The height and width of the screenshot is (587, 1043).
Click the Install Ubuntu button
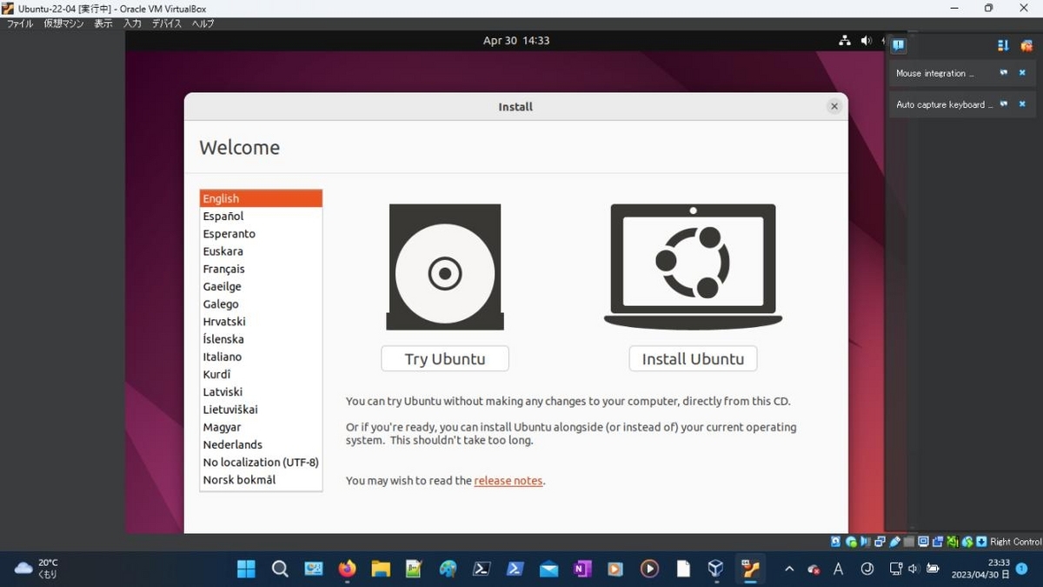coord(693,358)
